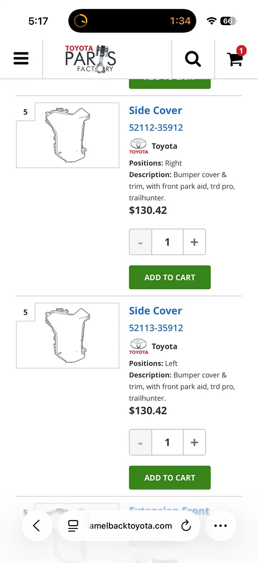The height and width of the screenshot is (563, 258).
Task: Reload the camelbacktoyota.com page
Action: pos(186,525)
